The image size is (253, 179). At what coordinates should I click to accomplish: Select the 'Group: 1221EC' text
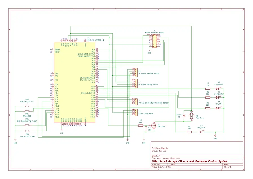159,151
